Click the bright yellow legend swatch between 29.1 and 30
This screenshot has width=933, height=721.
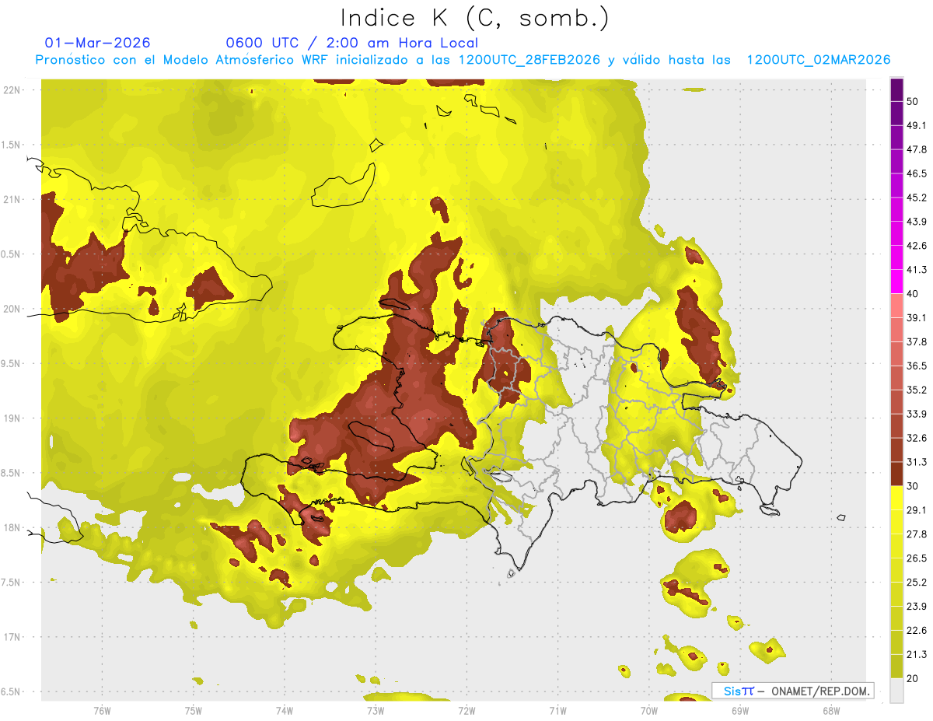tap(897, 498)
